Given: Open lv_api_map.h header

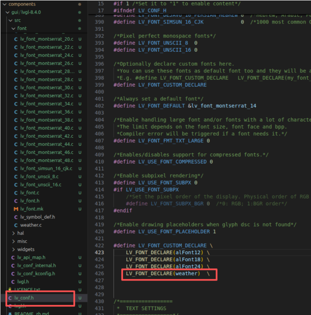Looking at the screenshot, I should [31, 257].
